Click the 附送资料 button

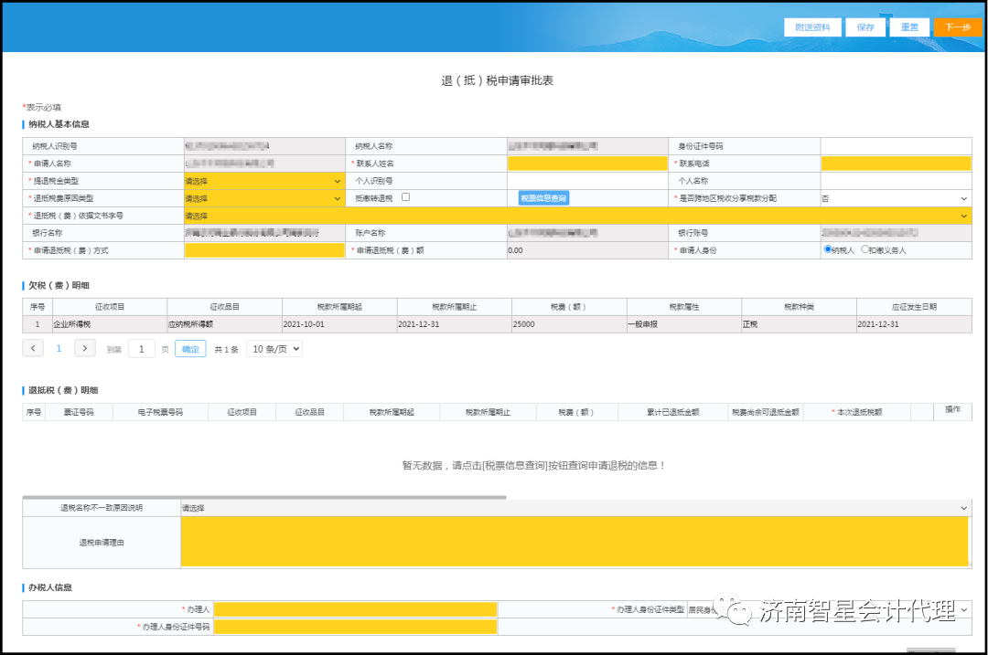pyautogui.click(x=812, y=27)
